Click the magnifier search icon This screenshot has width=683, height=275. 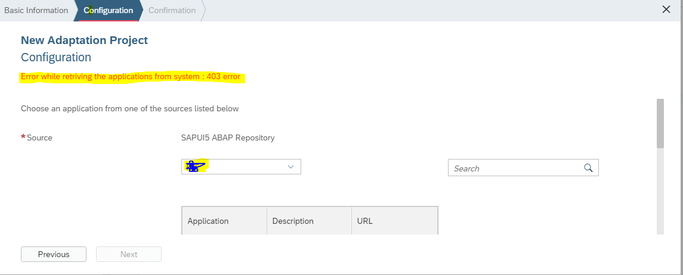point(589,168)
